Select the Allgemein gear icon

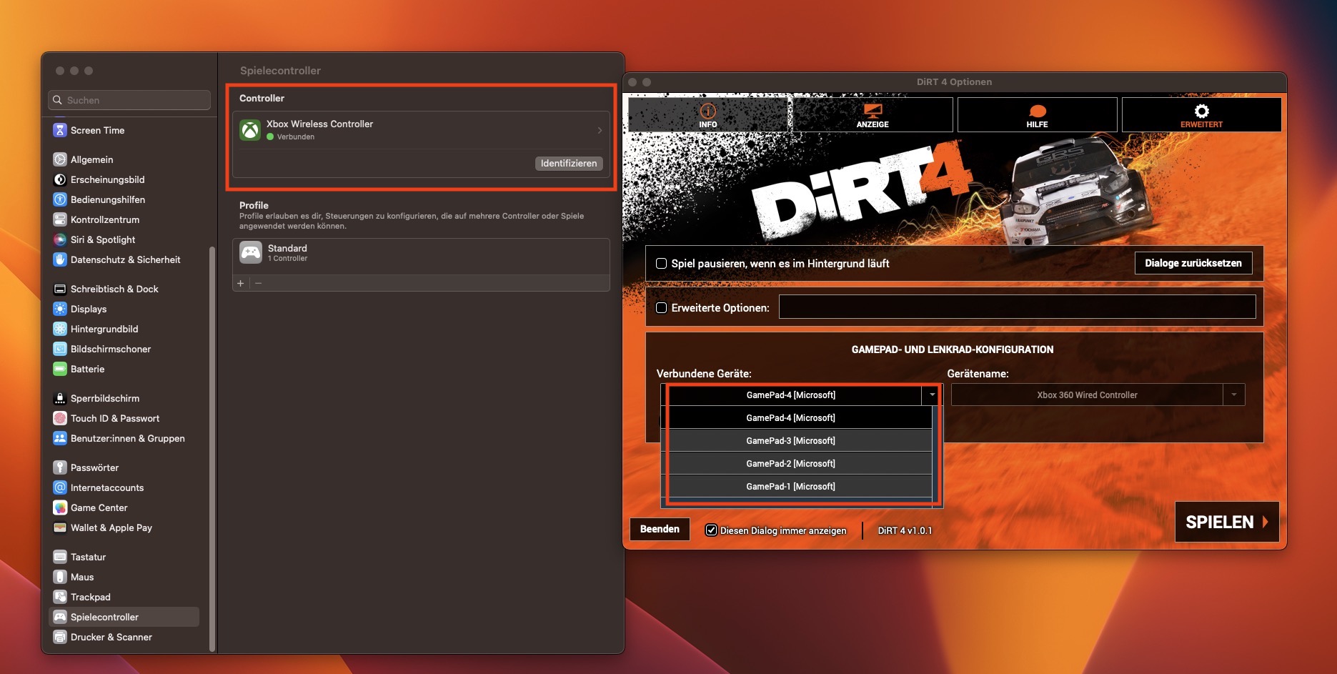click(x=60, y=159)
